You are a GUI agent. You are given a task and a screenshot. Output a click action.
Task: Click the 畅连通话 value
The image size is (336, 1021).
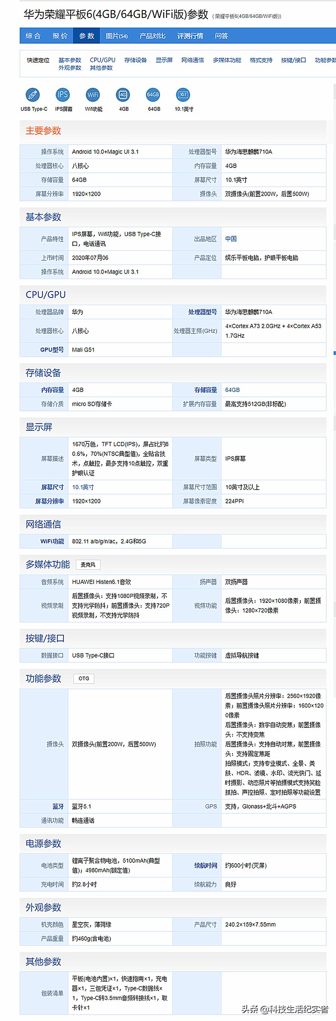(x=83, y=821)
